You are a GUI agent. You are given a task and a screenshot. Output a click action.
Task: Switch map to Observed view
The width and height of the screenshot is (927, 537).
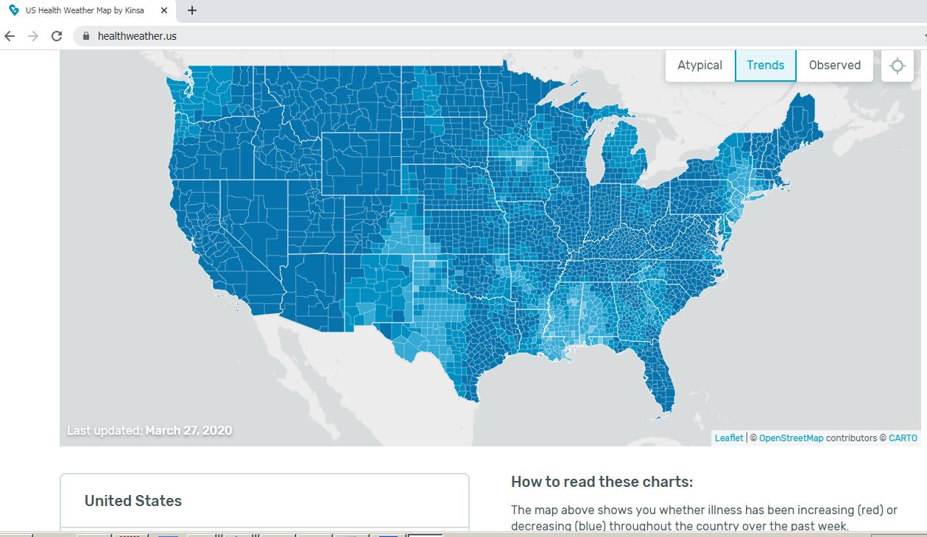tap(835, 66)
